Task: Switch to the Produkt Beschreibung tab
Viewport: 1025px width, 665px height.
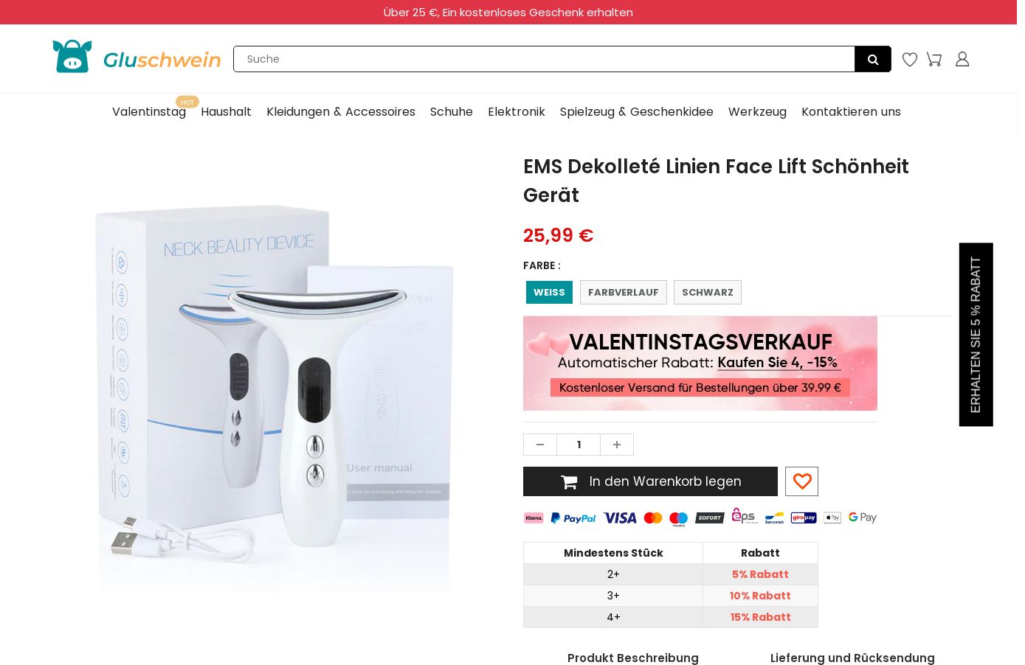Action: (633, 658)
